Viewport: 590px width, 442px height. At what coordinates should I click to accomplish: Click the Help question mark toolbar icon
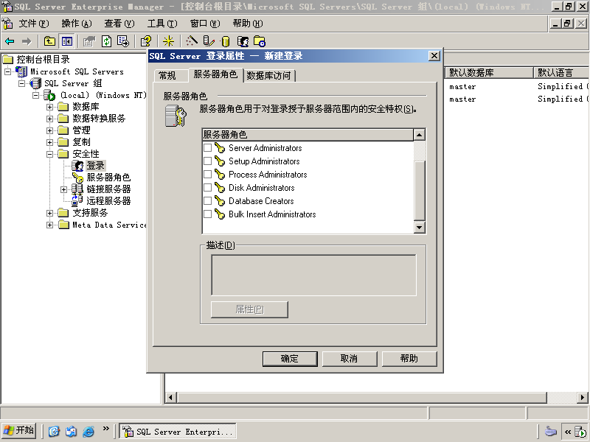[146, 41]
